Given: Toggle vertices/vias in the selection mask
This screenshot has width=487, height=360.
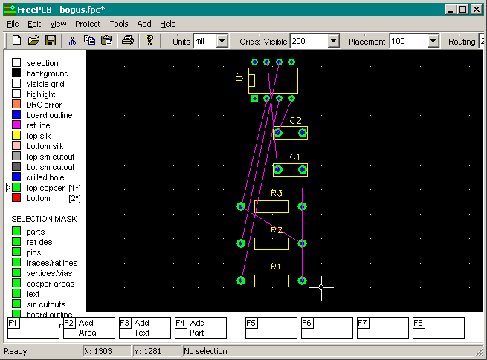Looking at the screenshot, I should coord(16,273).
